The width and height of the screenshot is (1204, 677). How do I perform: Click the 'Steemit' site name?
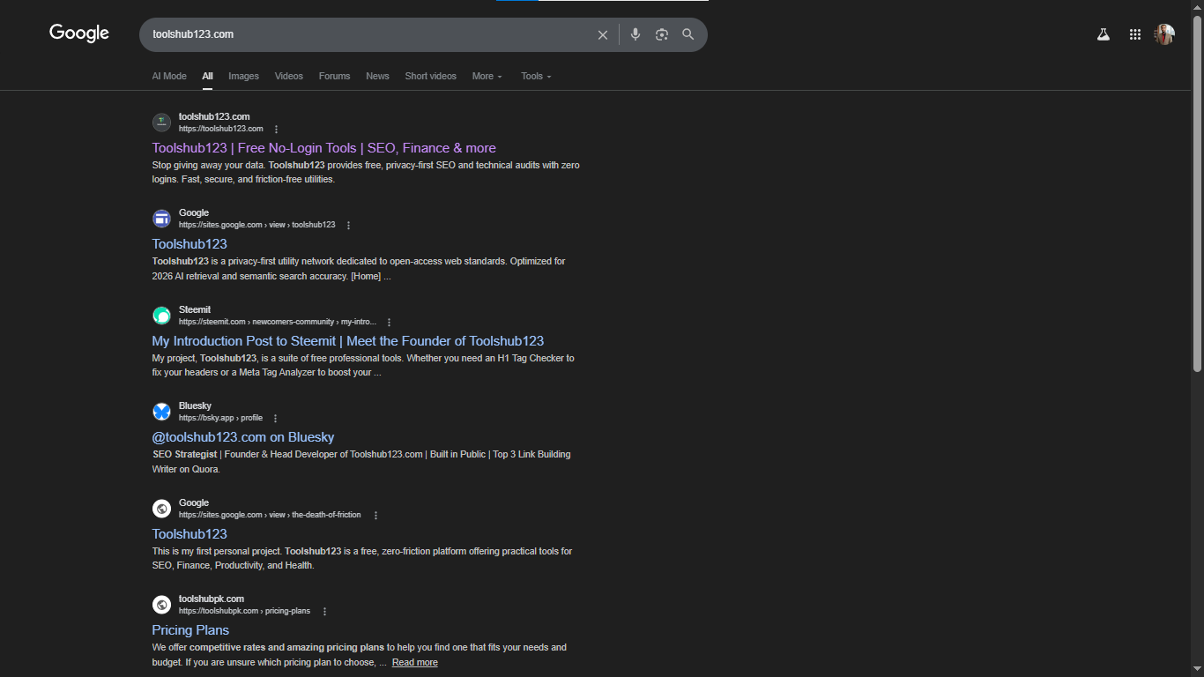[195, 309]
